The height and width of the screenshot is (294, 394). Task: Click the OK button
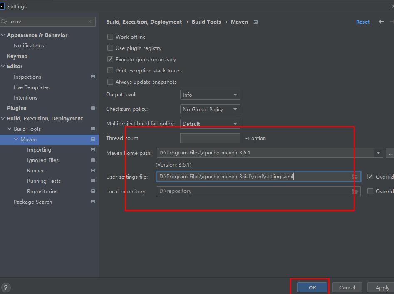tap(312, 287)
